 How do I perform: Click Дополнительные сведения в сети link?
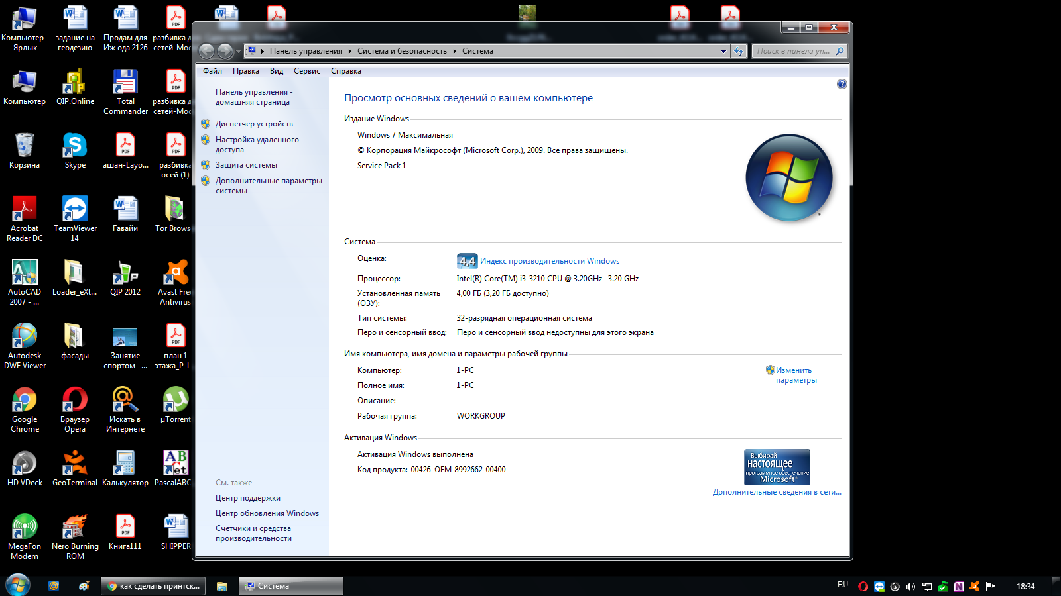pyautogui.click(x=777, y=492)
